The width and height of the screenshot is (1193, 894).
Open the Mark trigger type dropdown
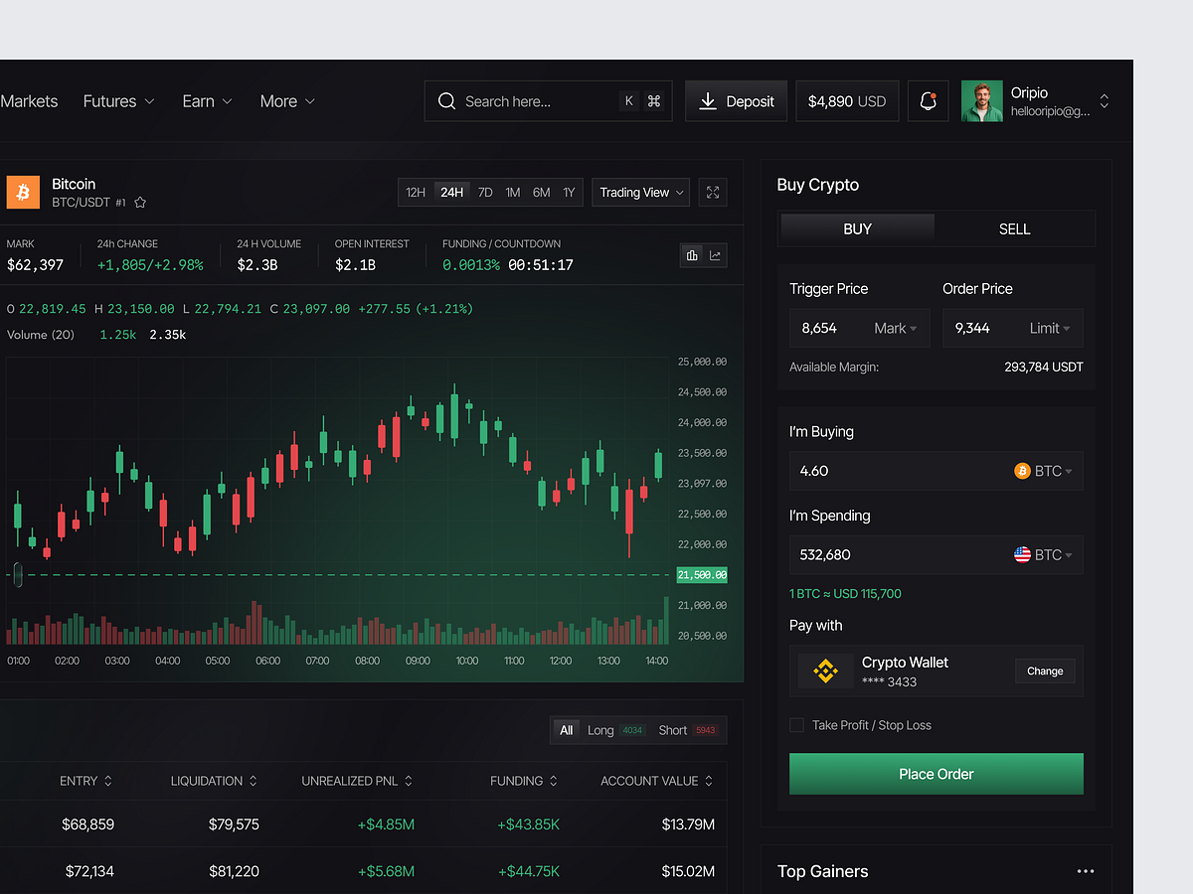coord(896,329)
